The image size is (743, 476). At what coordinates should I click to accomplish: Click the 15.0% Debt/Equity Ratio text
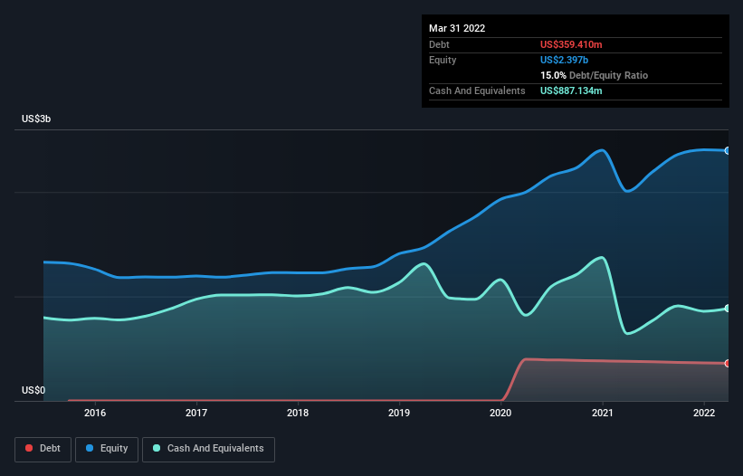[x=594, y=75]
